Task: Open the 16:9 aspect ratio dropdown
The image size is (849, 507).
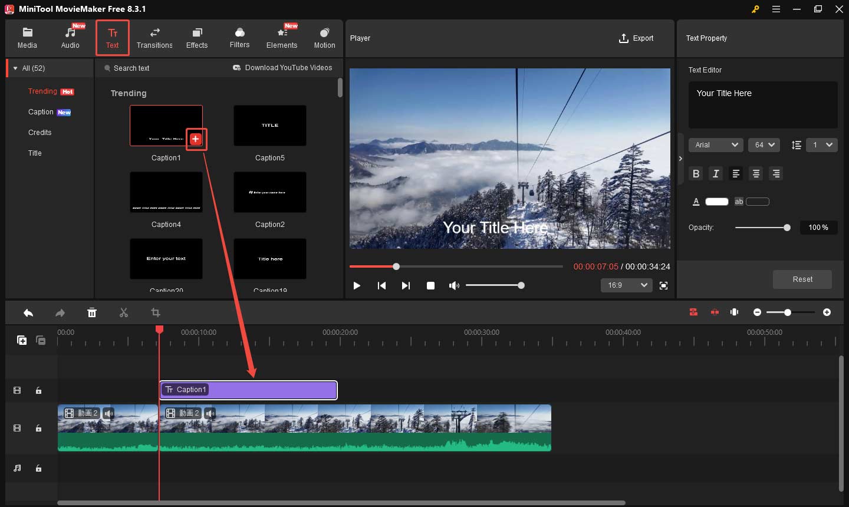Action: tap(626, 285)
